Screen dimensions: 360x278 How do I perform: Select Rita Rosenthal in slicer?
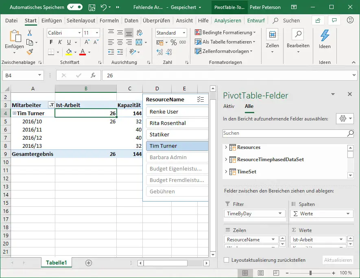pyautogui.click(x=177, y=123)
